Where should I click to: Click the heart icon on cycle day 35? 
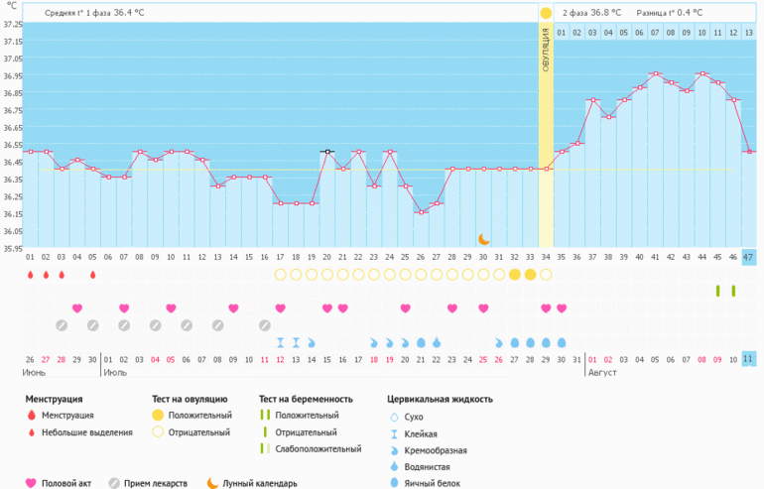562,308
